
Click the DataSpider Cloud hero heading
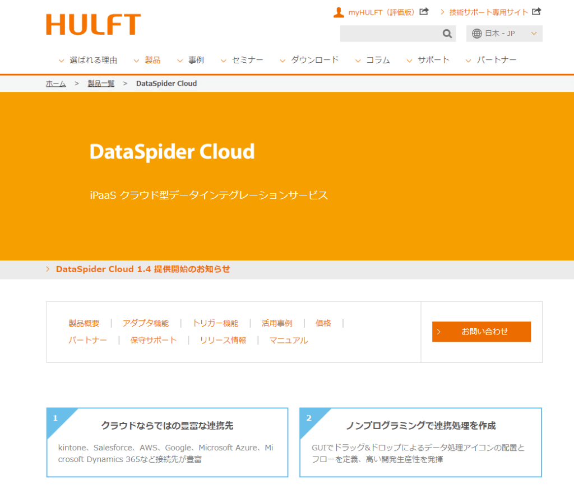pyautogui.click(x=172, y=152)
